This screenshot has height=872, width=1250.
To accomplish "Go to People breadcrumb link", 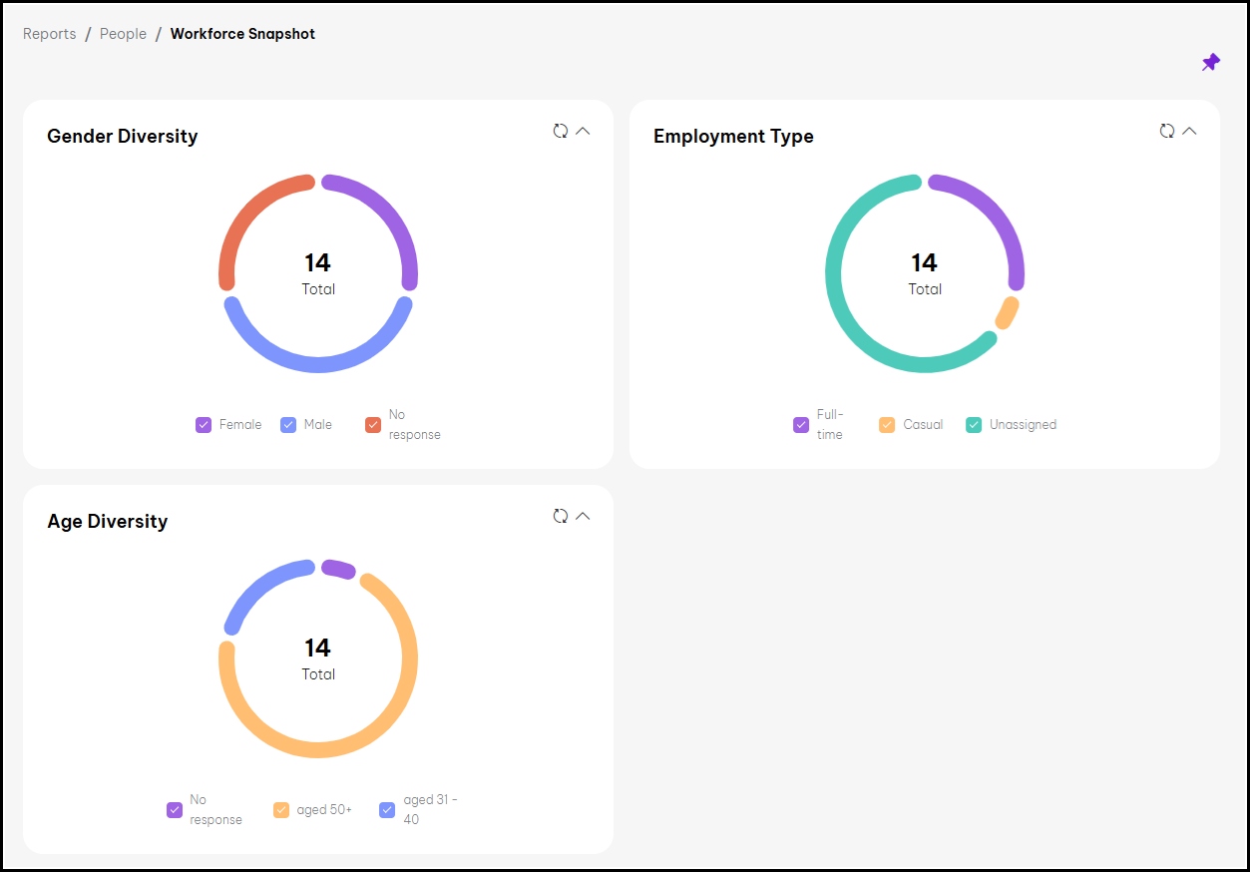I will pos(123,34).
